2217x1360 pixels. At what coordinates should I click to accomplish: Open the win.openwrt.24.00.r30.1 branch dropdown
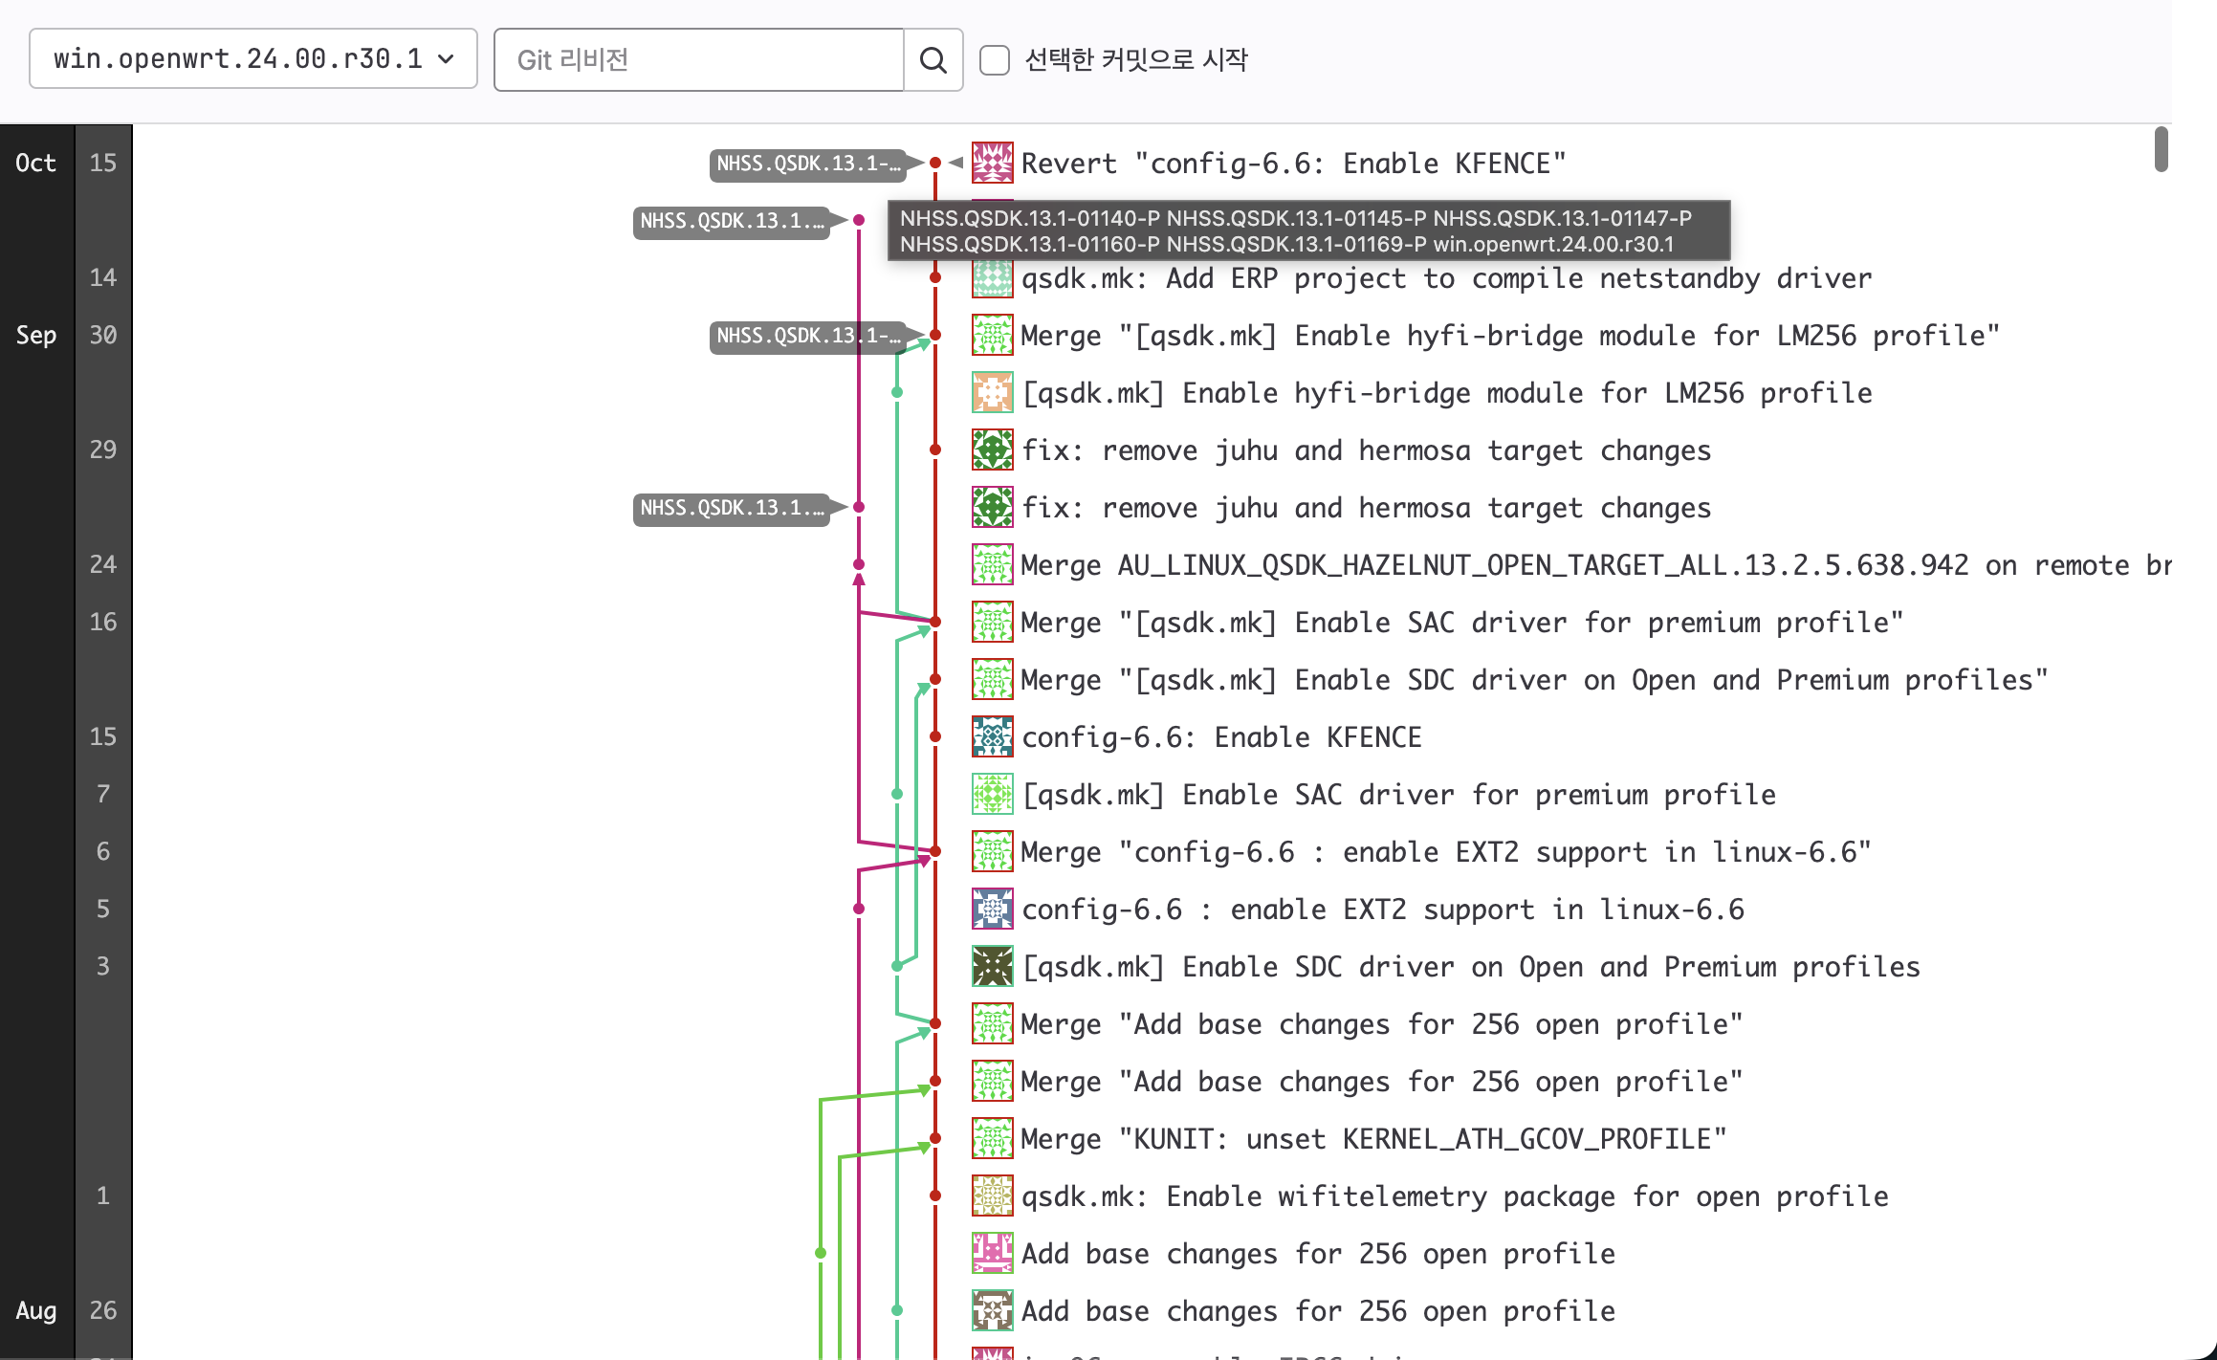[x=253, y=59]
